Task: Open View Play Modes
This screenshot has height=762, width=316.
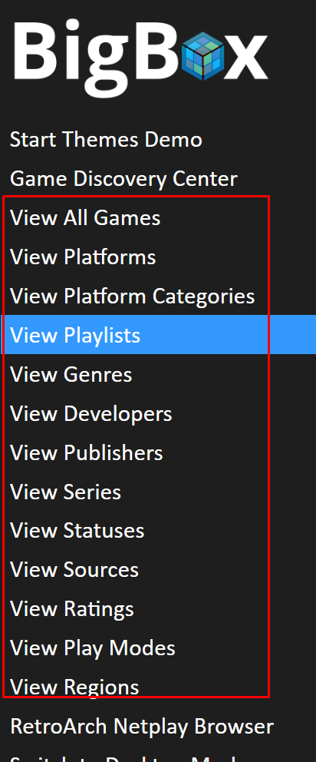Action: click(x=92, y=648)
